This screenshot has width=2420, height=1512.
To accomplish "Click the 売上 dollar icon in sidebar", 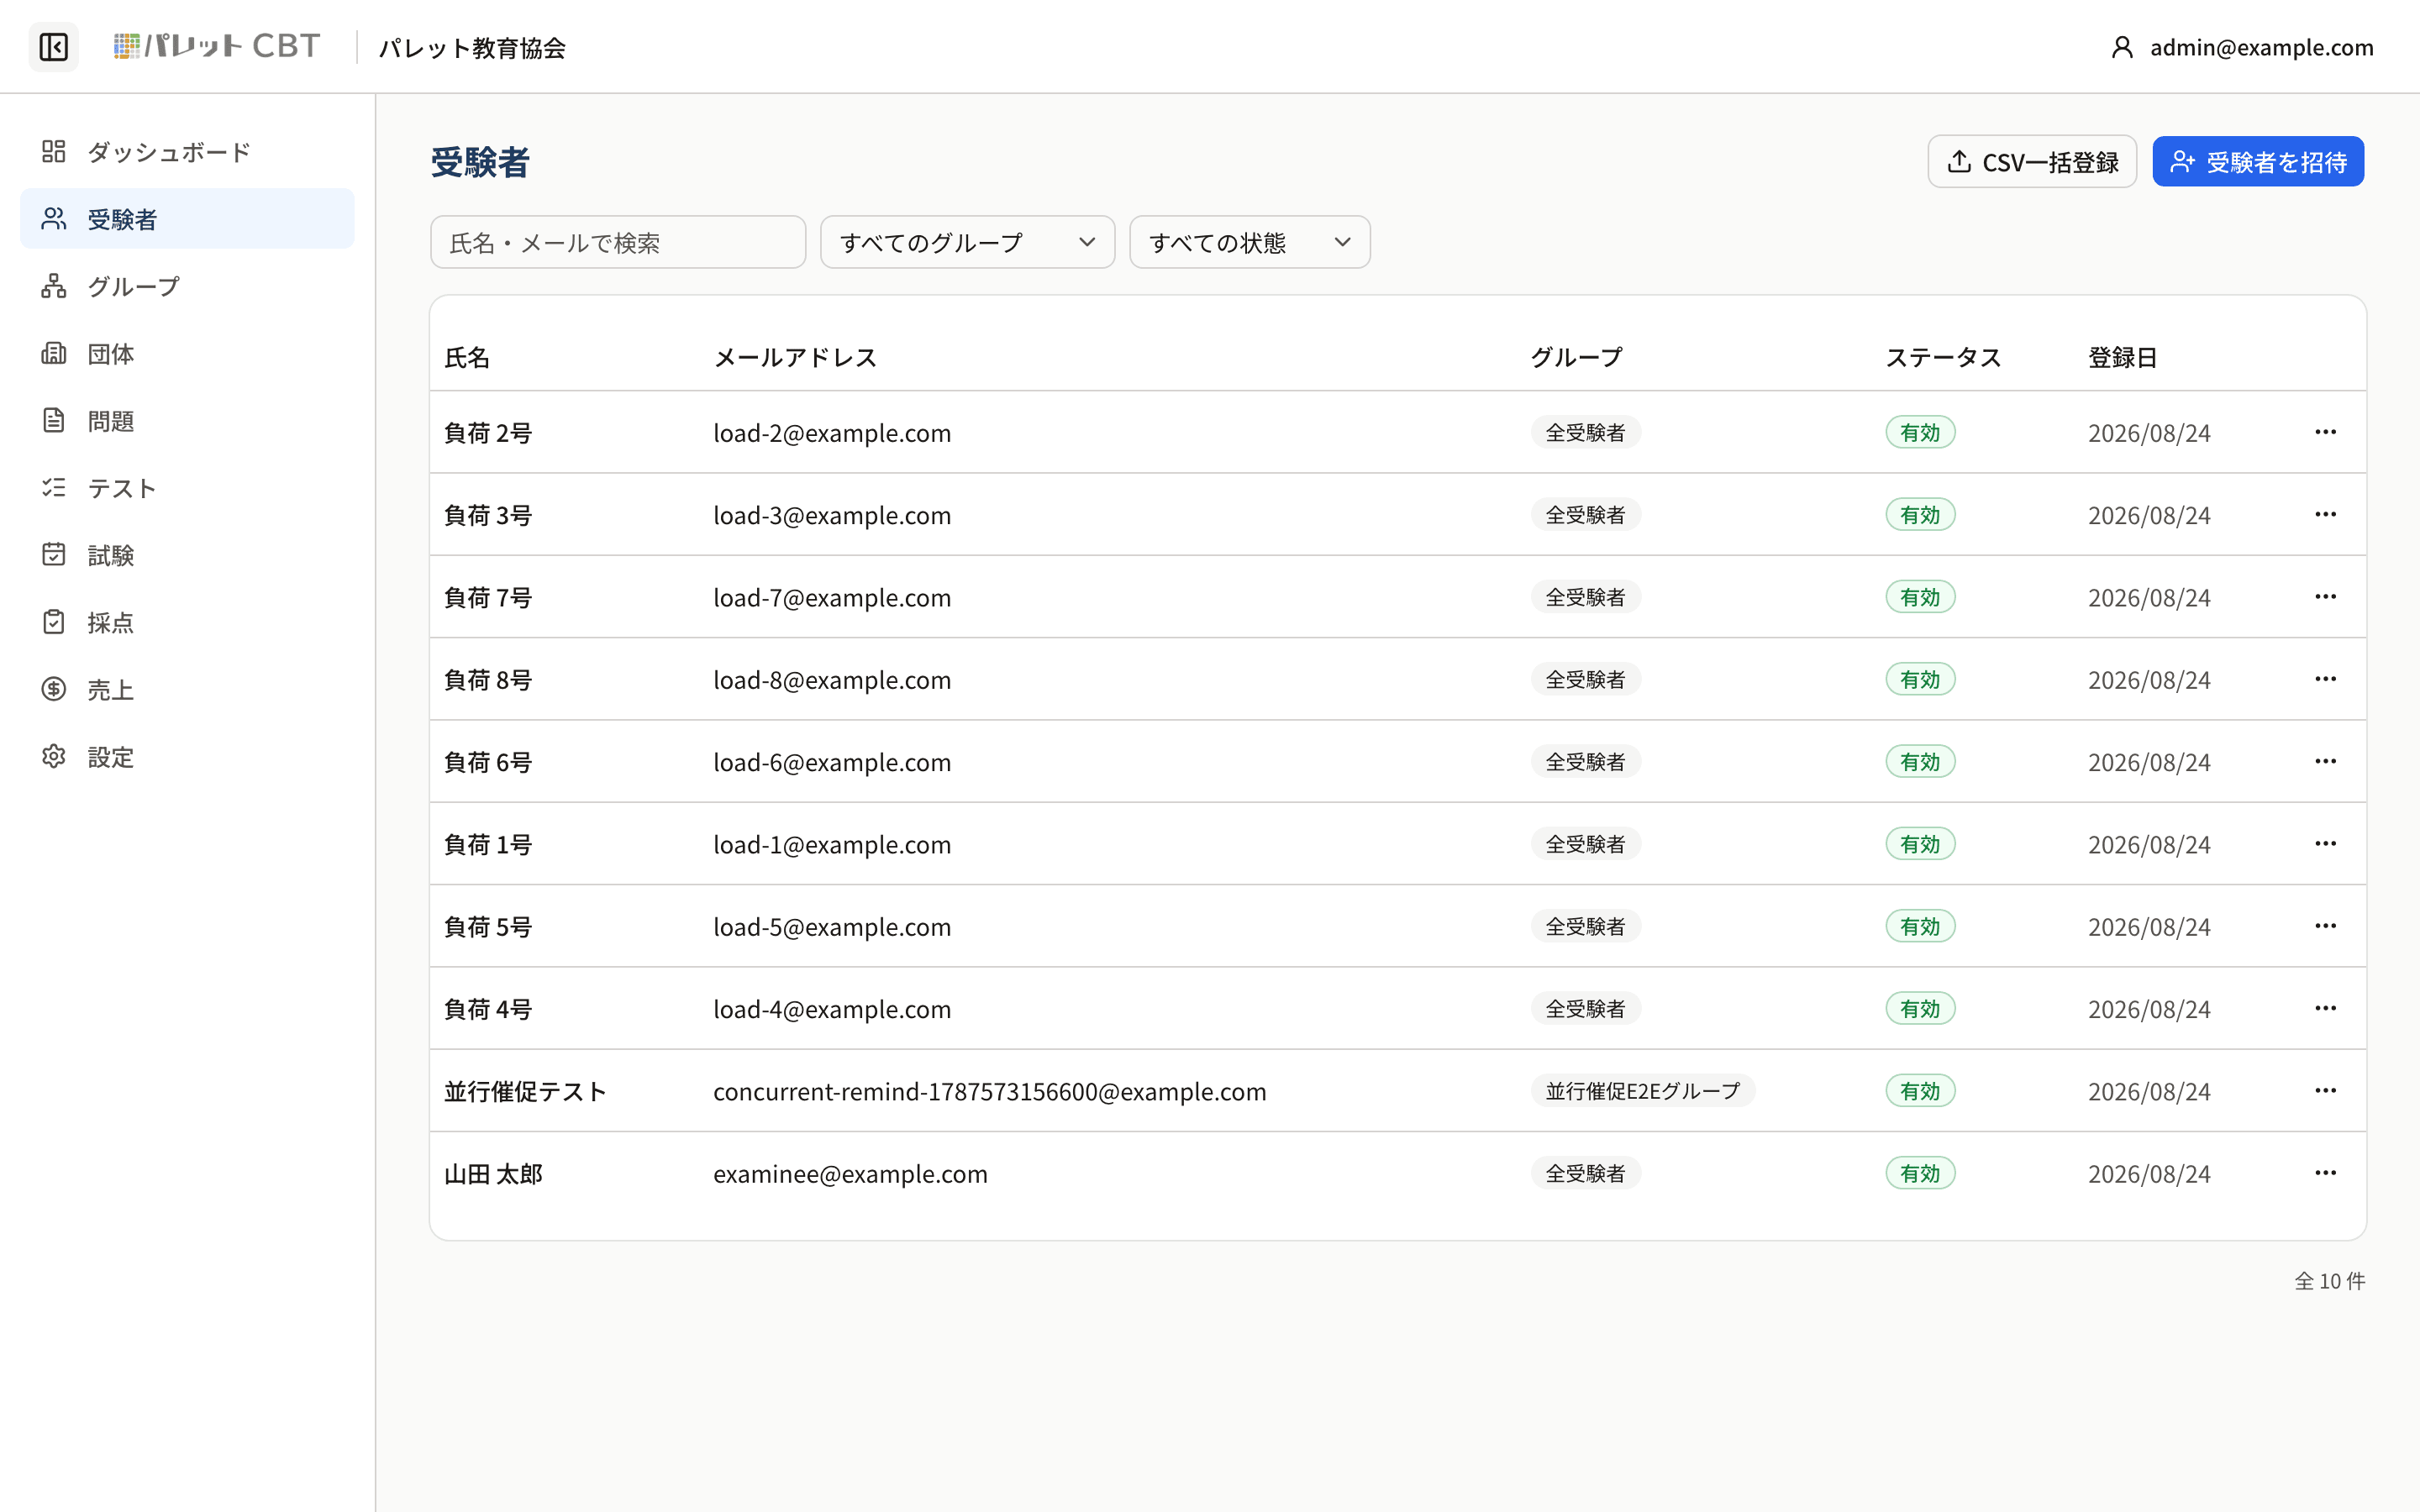I will 54,689.
